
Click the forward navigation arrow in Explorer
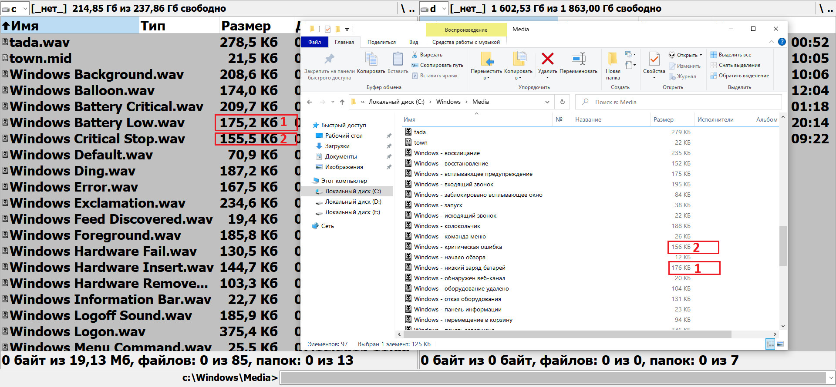point(322,102)
